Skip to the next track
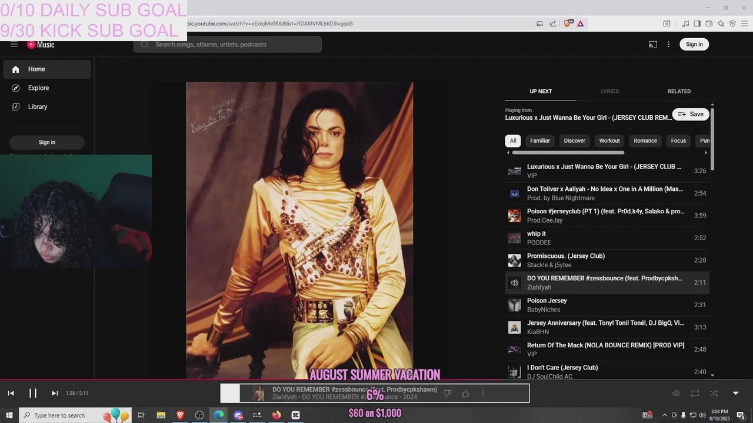The height and width of the screenshot is (423, 753). [55, 393]
